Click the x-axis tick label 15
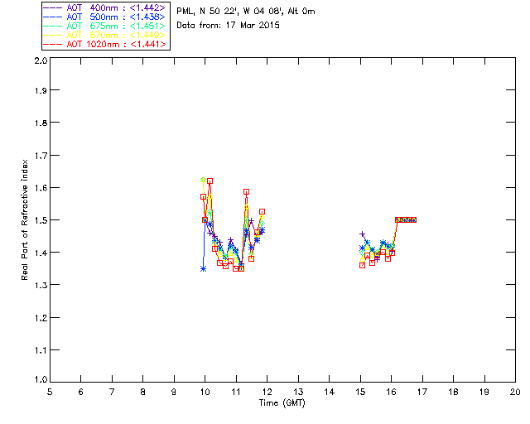The height and width of the screenshot is (424, 530). [360, 392]
